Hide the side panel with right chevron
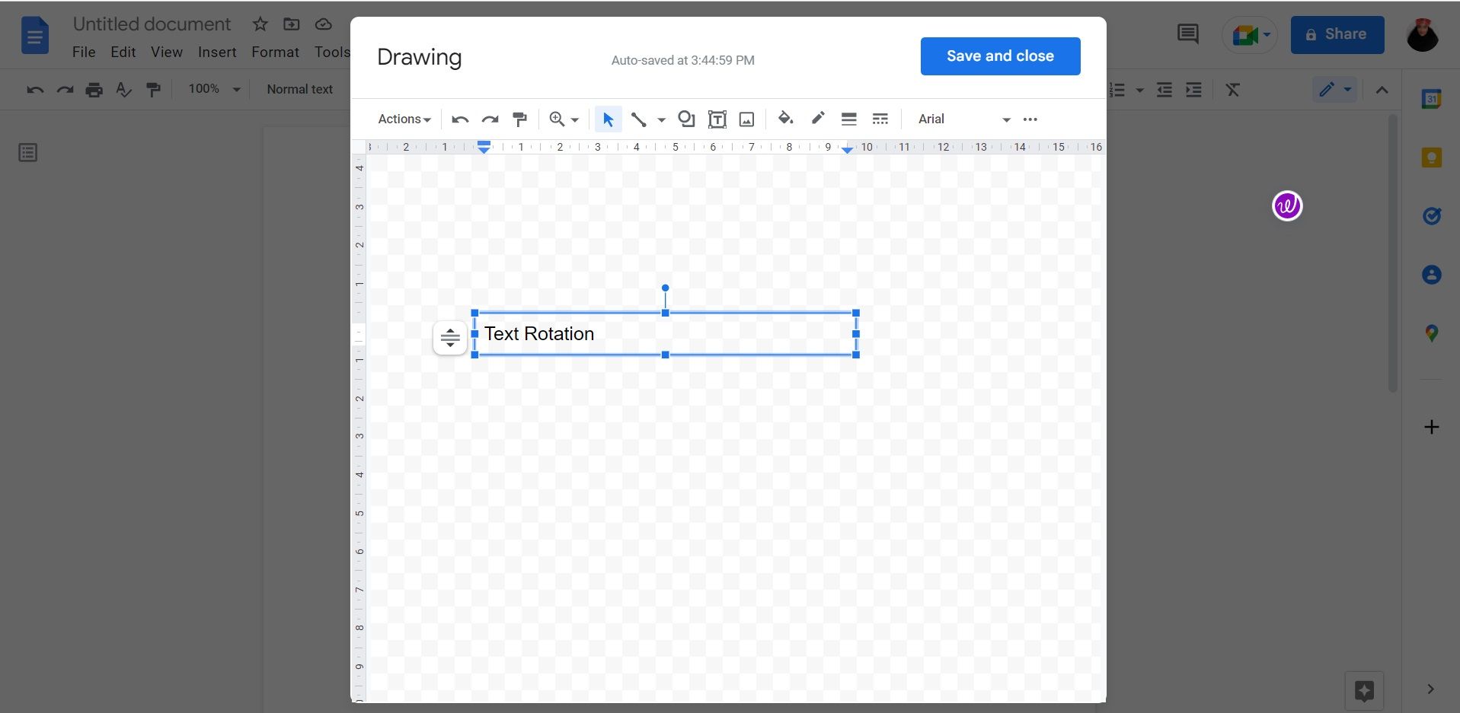The image size is (1460, 713). [1431, 689]
